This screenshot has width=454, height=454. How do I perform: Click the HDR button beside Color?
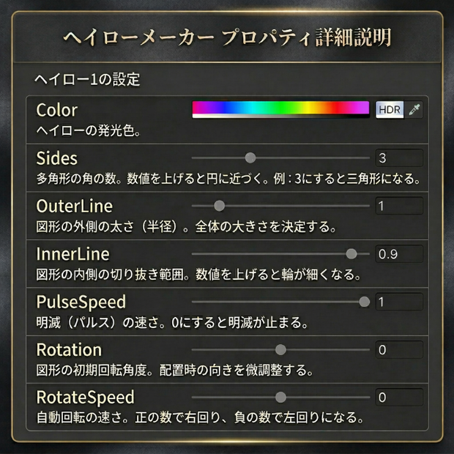click(390, 110)
